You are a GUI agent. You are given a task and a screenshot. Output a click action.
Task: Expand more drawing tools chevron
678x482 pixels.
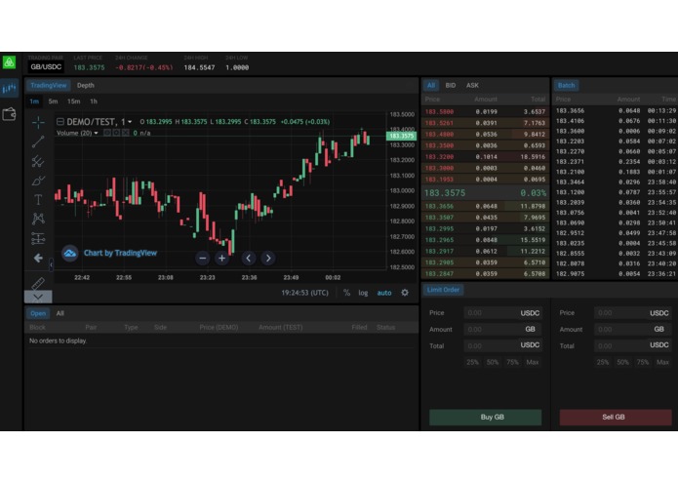click(x=38, y=297)
